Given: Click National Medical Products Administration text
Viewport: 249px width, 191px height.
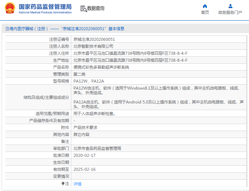Looking at the screenshot, I should point(45,12).
